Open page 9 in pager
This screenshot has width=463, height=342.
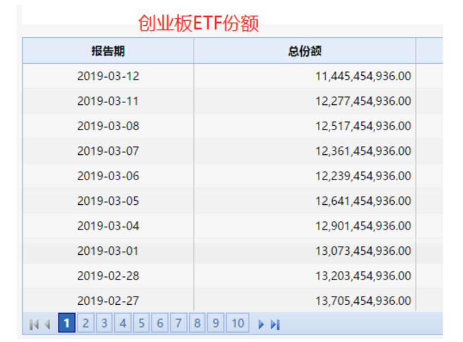(x=216, y=324)
